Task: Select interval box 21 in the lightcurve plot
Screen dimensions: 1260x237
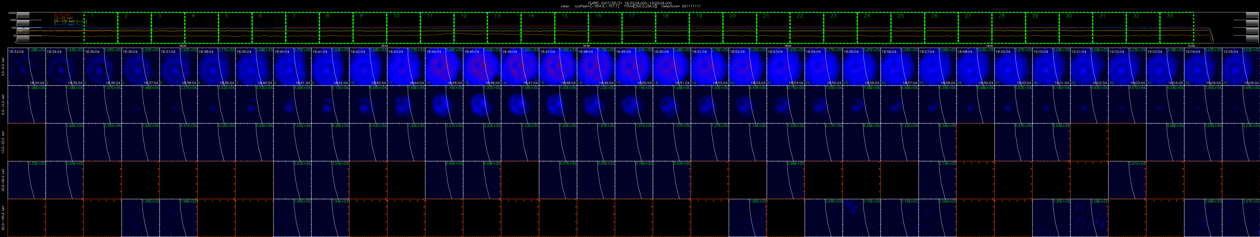Action: click(773, 28)
